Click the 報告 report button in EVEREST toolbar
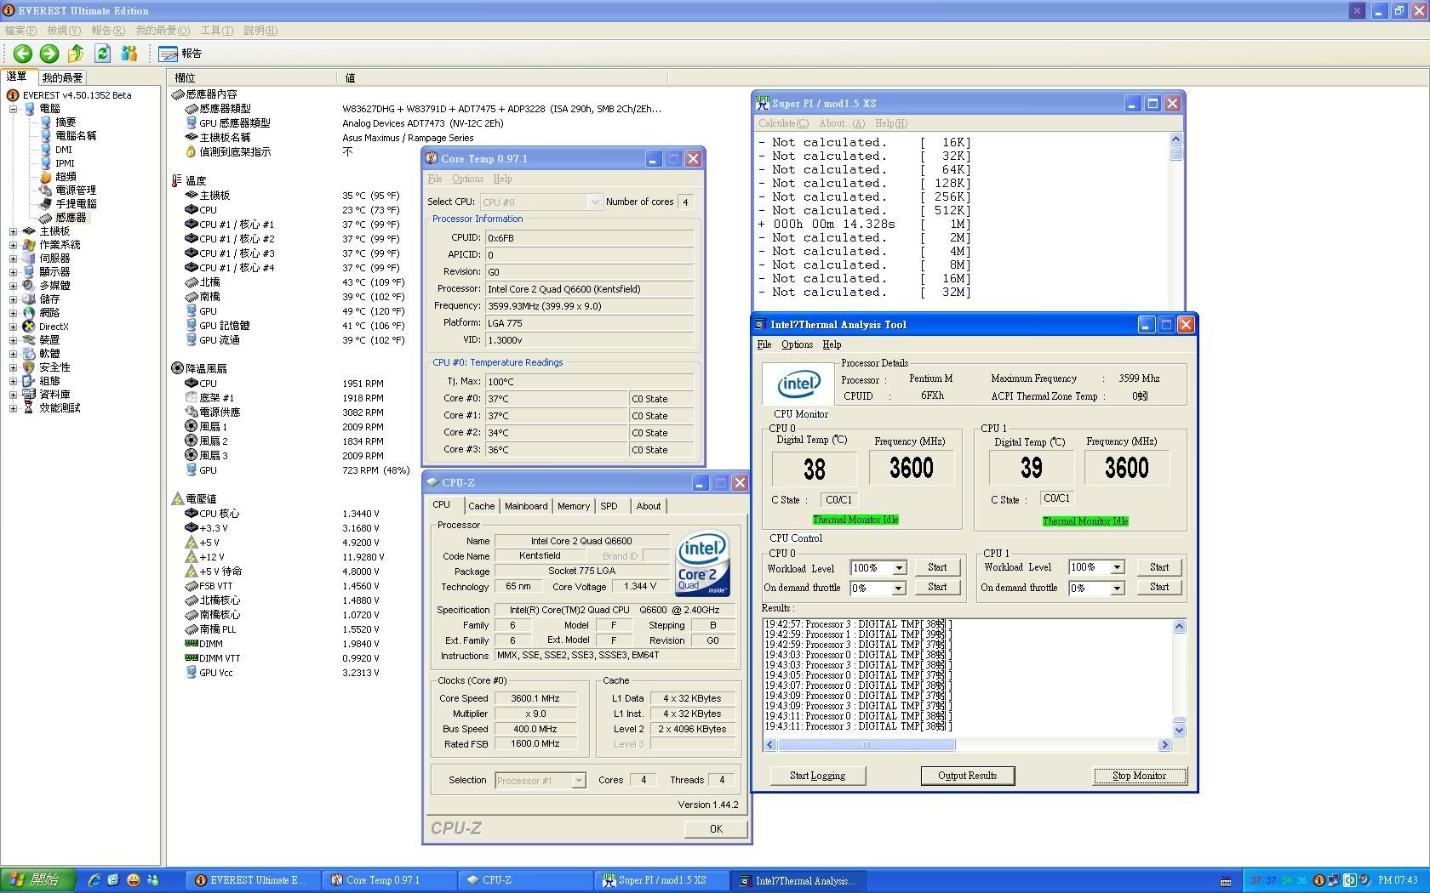The image size is (1430, 893). [180, 54]
